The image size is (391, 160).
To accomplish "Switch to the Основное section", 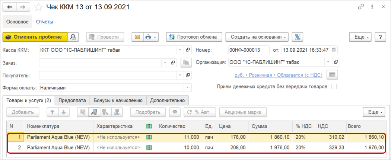I will [x=18, y=22].
